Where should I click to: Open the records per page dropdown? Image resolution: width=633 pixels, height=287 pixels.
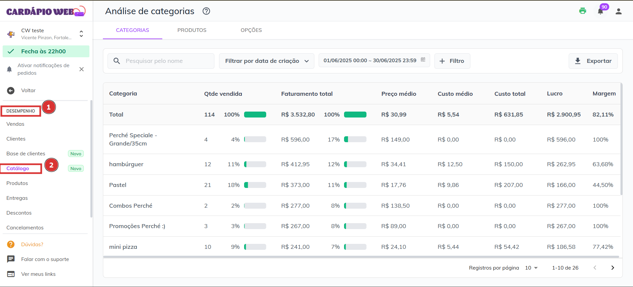click(x=531, y=268)
